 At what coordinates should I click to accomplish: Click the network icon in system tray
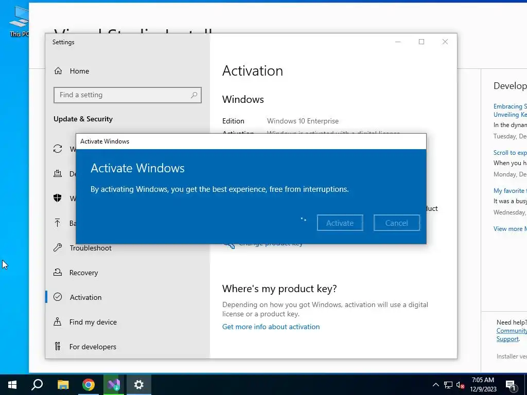tap(448, 385)
